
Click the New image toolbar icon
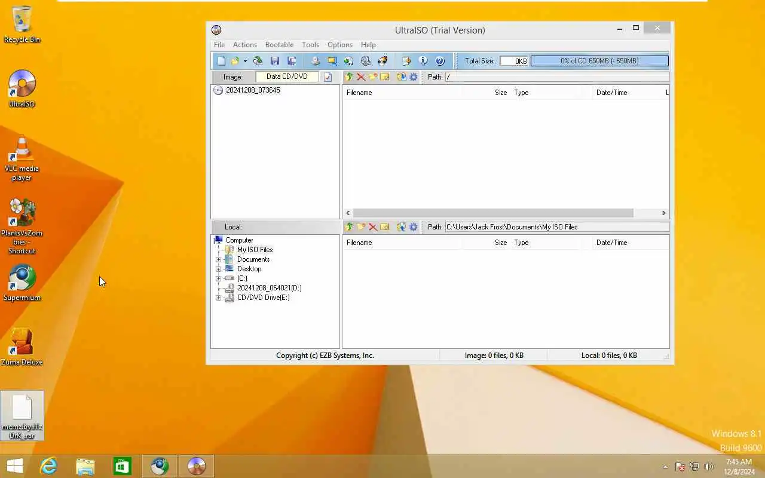click(x=222, y=61)
